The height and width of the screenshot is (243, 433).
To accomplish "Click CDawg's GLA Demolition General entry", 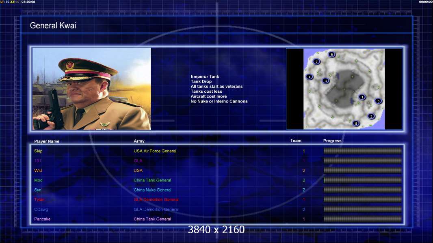I will pyautogui.click(x=156, y=209).
